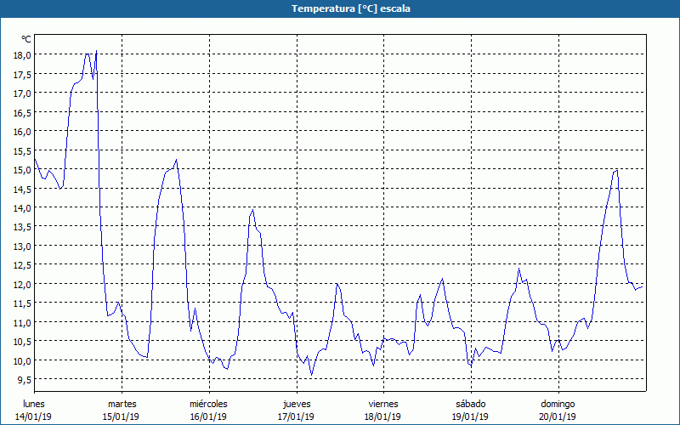680x425 pixels.
Task: Select the 'miércoles' day label
Action: tap(208, 404)
